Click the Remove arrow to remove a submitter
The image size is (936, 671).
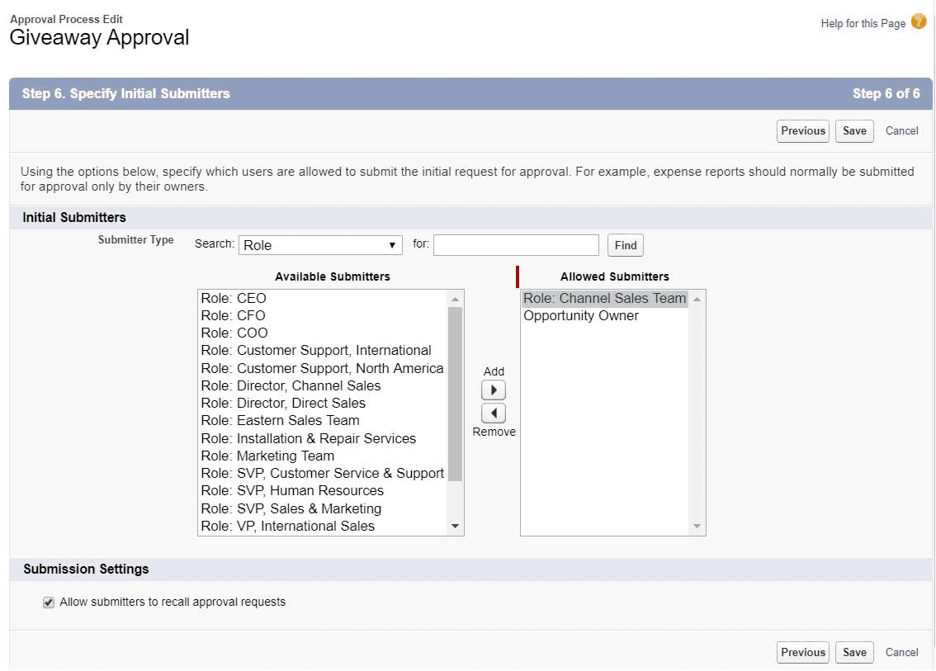coord(494,412)
